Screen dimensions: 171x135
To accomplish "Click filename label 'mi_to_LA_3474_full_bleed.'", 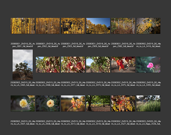I will tap(98, 85).
